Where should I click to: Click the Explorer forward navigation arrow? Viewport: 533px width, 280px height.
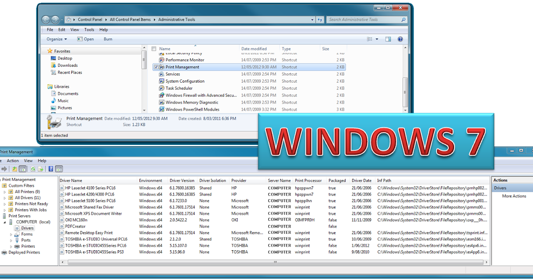pyautogui.click(x=55, y=20)
